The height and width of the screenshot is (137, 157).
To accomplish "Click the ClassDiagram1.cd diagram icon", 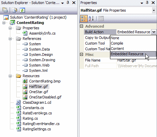I will pyautogui.click(x=18, y=102).
